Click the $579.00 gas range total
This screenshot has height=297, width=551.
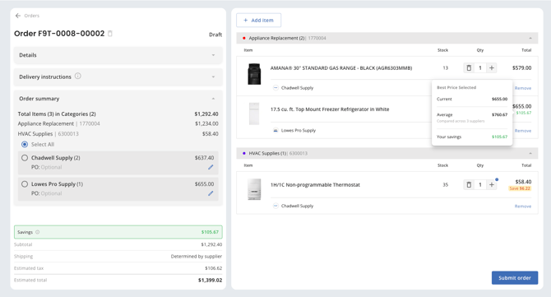coord(522,67)
